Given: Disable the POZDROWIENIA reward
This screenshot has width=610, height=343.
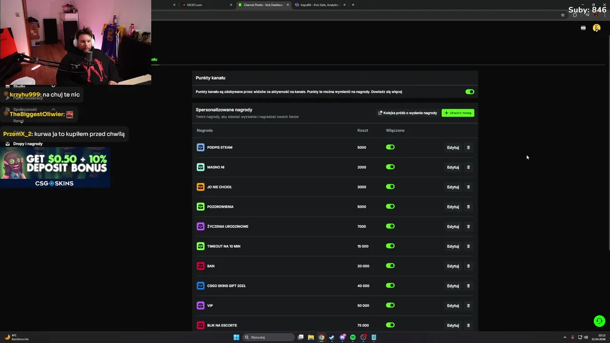Looking at the screenshot, I should click(x=390, y=206).
